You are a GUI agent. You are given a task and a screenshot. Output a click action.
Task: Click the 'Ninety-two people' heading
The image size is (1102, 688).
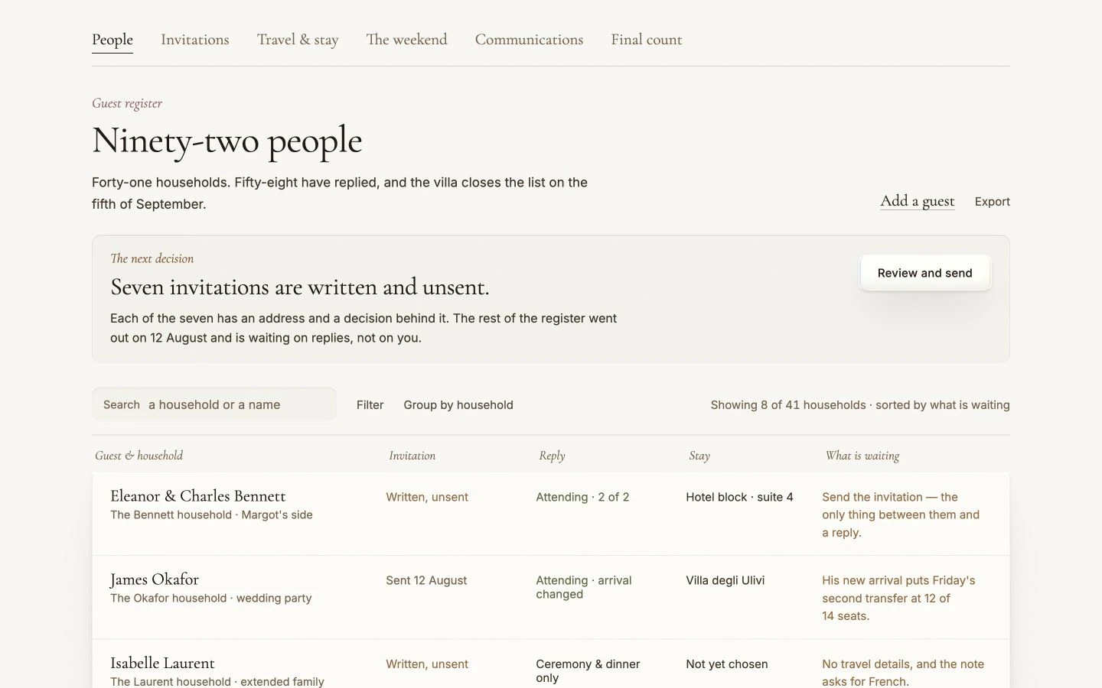pyautogui.click(x=227, y=141)
